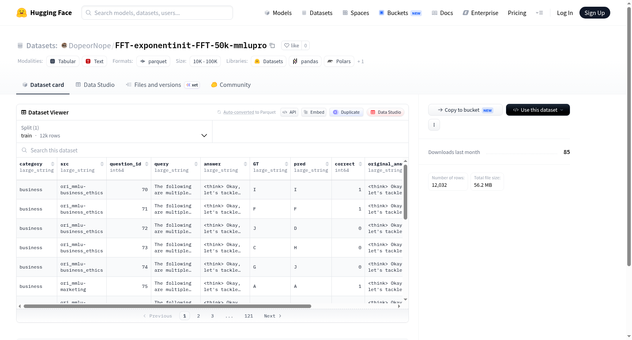Image resolution: width=632 pixels, height=340 pixels.
Task: Sort by the GT column
Action: [x=286, y=164]
